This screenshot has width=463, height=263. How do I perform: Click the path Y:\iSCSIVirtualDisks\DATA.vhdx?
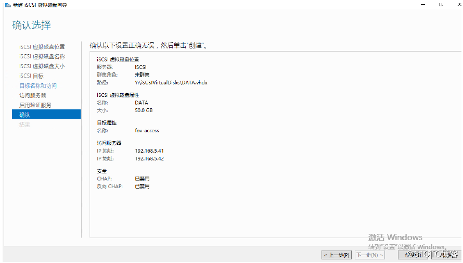(x=171, y=83)
